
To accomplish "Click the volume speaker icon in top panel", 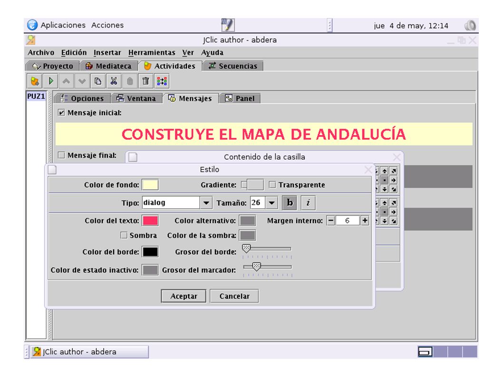I will click(x=470, y=25).
